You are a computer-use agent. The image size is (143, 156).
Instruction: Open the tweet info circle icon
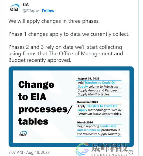[x=131, y=152]
